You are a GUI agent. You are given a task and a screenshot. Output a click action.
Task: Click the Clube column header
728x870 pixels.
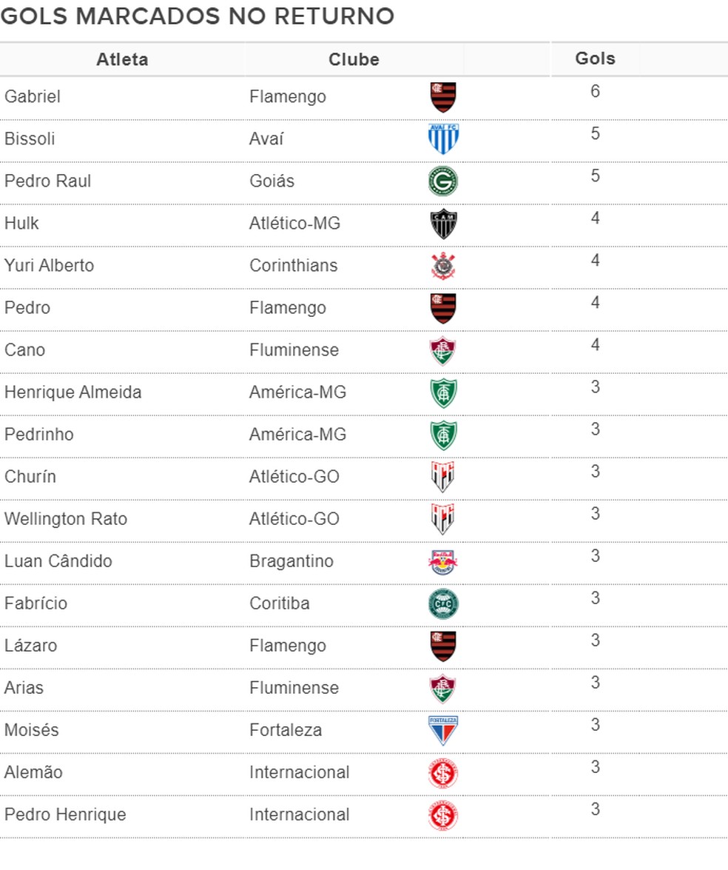click(x=354, y=60)
